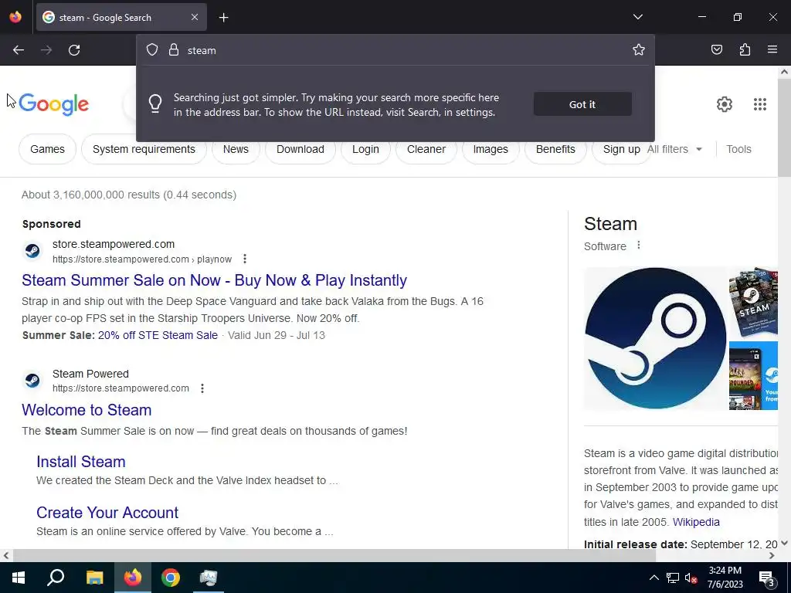Select the Benefits filter chip
The image size is (791, 593).
pyautogui.click(x=555, y=149)
